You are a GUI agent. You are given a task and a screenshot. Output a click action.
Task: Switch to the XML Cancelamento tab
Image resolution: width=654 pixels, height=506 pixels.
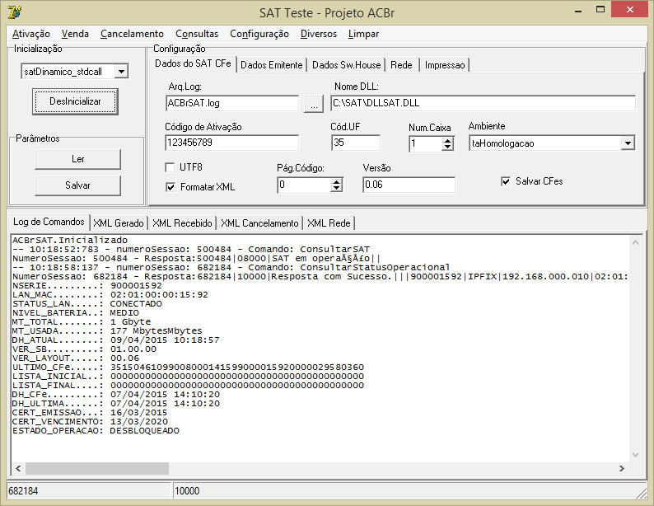259,223
